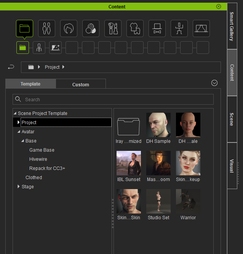Select Clothed in the tree
The width and height of the screenshot is (243, 254).
34,177
